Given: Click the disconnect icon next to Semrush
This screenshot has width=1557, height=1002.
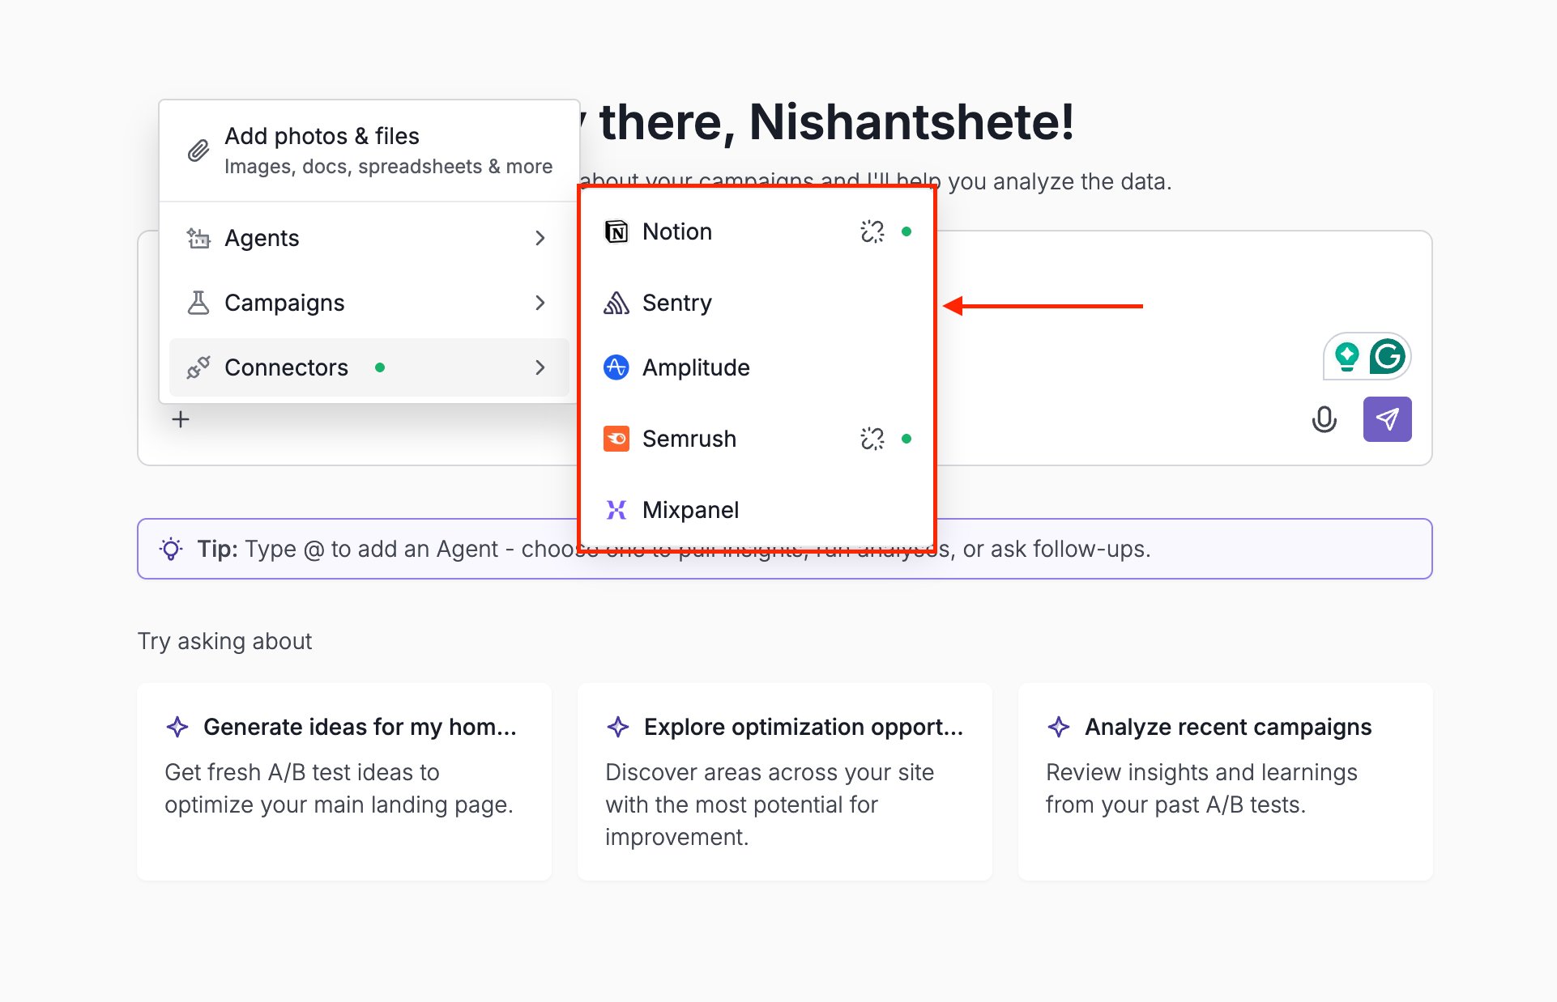Looking at the screenshot, I should [872, 439].
